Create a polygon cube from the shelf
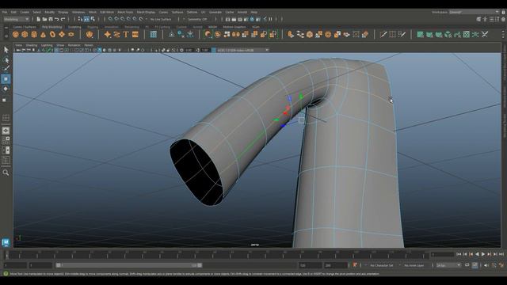Image resolution: width=507 pixels, height=285 pixels. (25, 34)
